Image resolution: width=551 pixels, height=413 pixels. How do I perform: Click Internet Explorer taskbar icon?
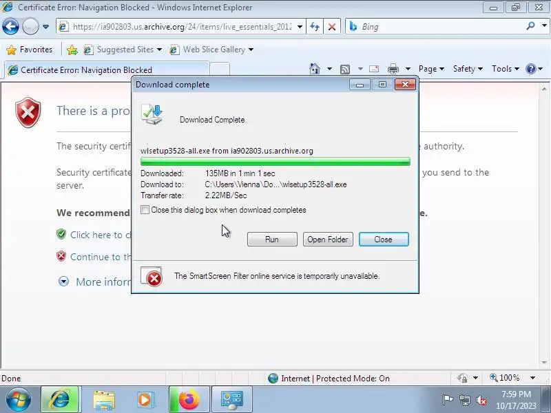pyautogui.click(x=59, y=399)
